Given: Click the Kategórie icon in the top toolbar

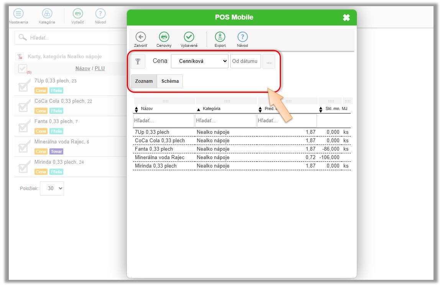Looking at the screenshot, I should [x=47, y=13].
